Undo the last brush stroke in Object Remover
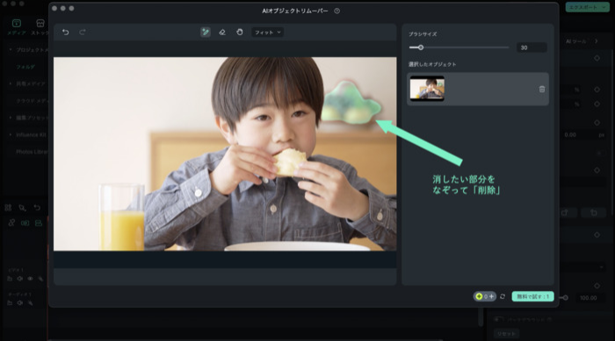Image resolution: width=615 pixels, height=341 pixels. (66, 33)
